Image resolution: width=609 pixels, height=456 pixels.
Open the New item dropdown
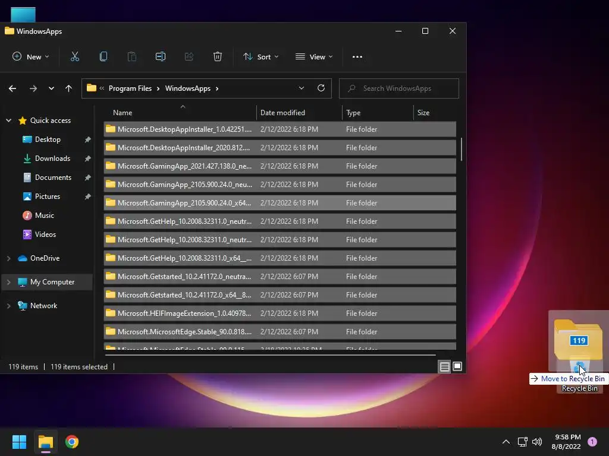(x=31, y=56)
